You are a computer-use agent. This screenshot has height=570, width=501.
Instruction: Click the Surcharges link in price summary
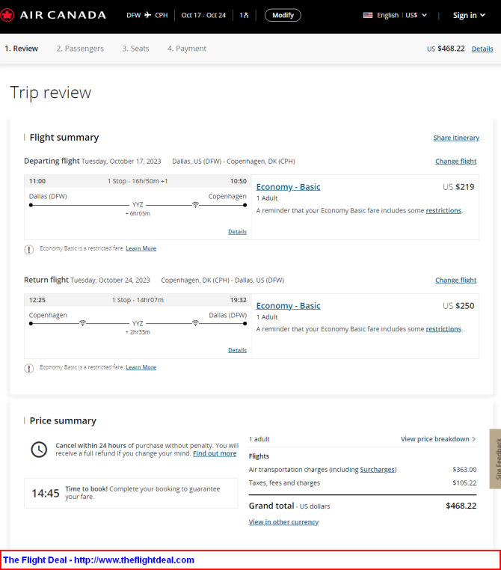377,470
